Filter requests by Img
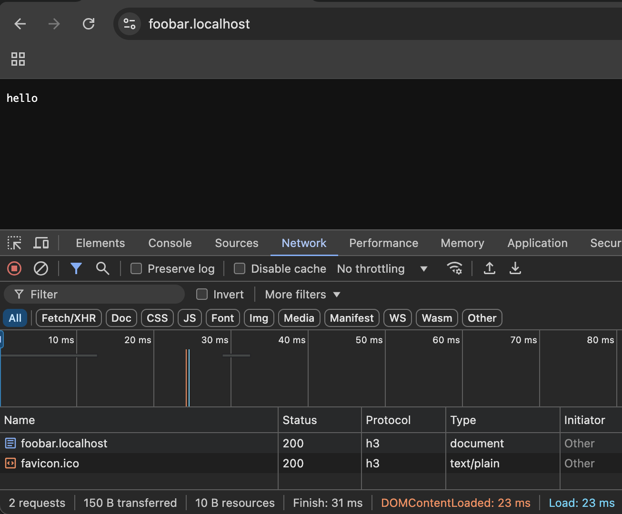The height and width of the screenshot is (514, 622). 259,318
